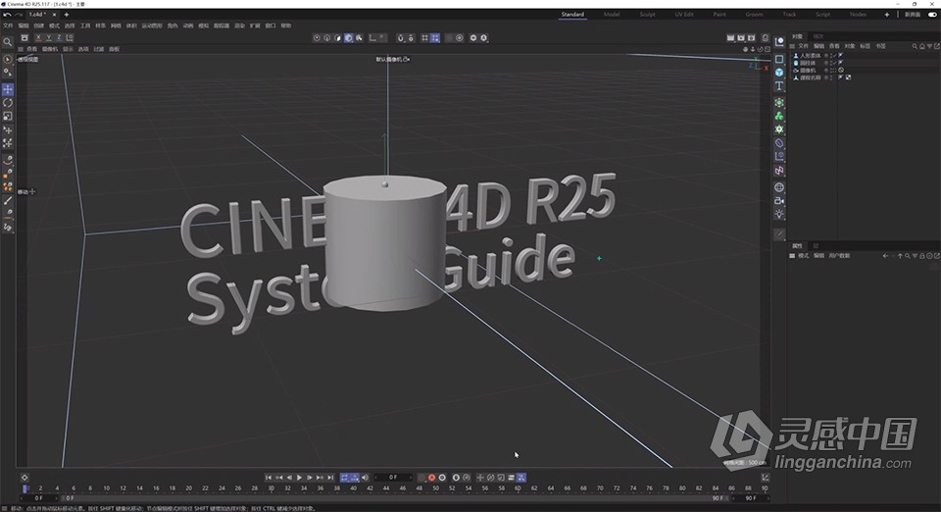The image size is (941, 512).
Task: Click Attribute Manager back arrow
Action: 885,256
